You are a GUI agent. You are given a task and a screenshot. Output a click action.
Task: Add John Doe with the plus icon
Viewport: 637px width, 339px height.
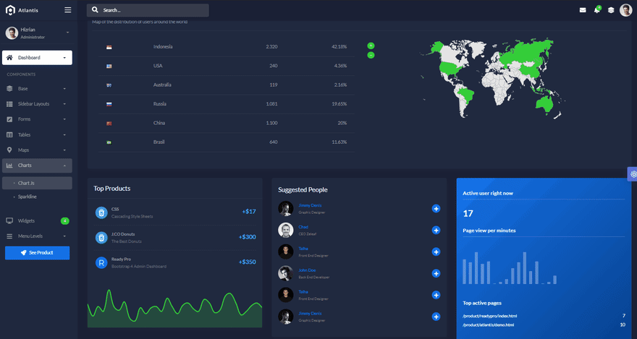(x=436, y=273)
